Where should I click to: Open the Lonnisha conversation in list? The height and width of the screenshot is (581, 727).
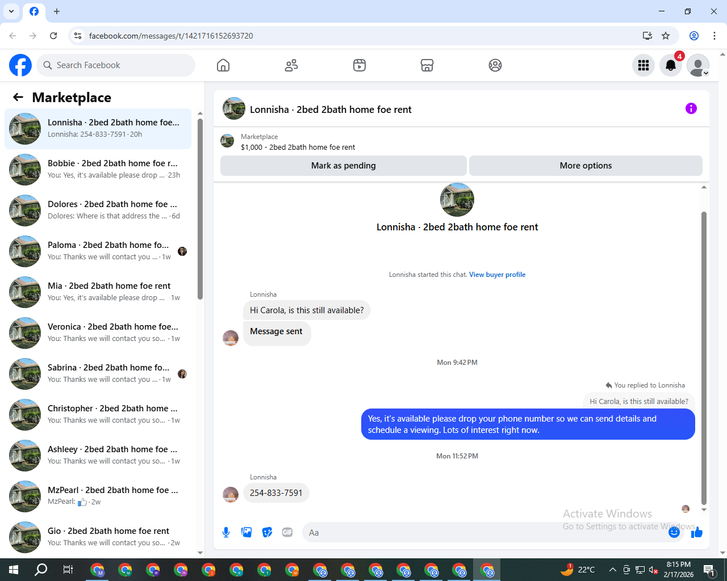coord(98,129)
